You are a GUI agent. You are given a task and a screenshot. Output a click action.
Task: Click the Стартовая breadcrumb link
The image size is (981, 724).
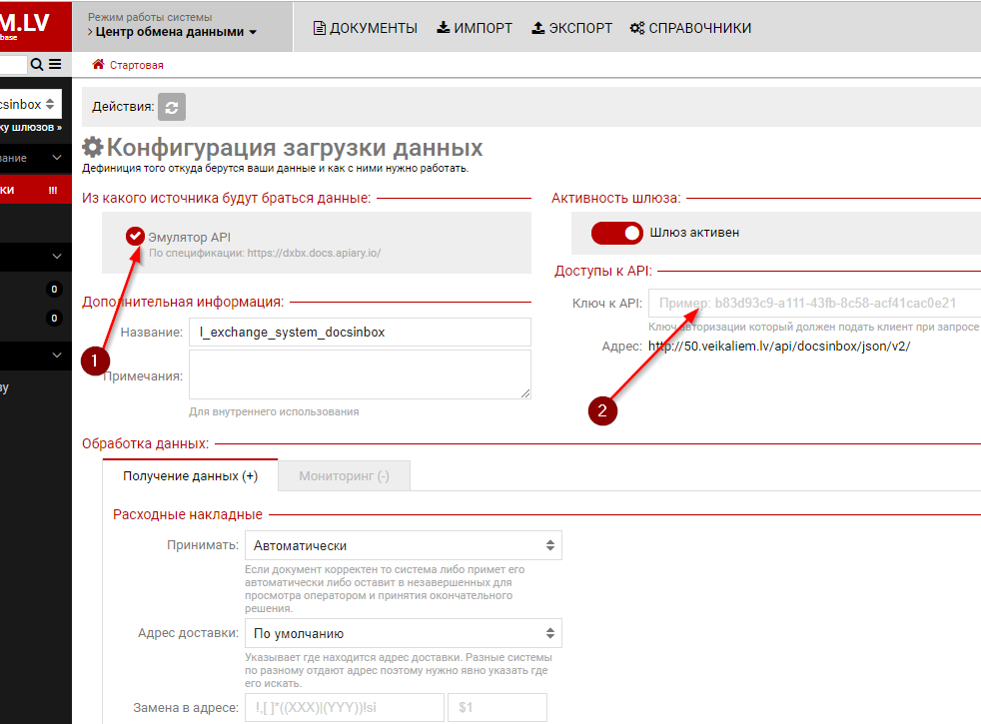point(137,65)
